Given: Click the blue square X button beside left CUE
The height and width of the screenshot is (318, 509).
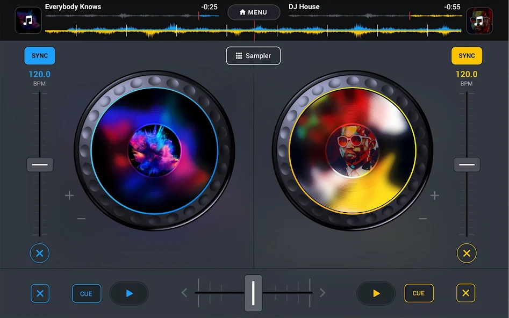Looking at the screenshot, I should 40,293.
